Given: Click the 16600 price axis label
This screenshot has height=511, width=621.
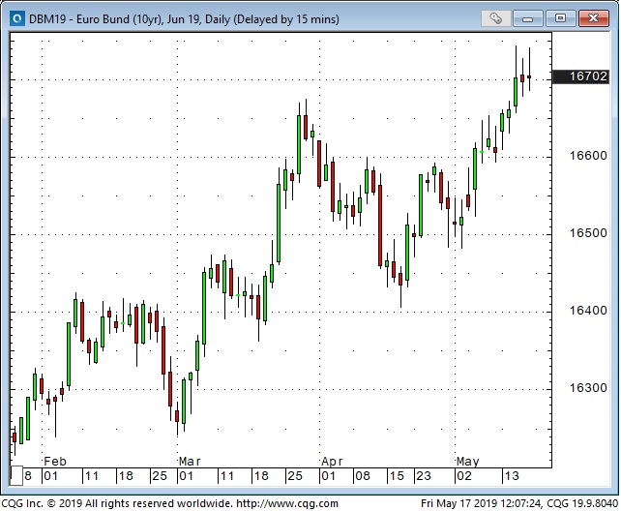Looking at the screenshot, I should click(588, 156).
